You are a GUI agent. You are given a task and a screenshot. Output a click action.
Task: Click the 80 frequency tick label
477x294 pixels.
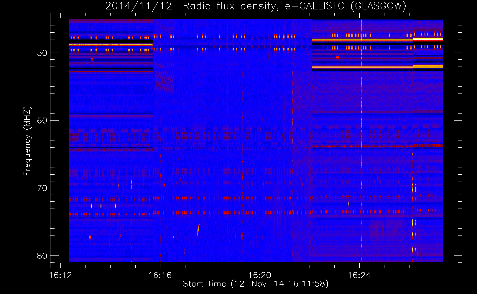42,256
